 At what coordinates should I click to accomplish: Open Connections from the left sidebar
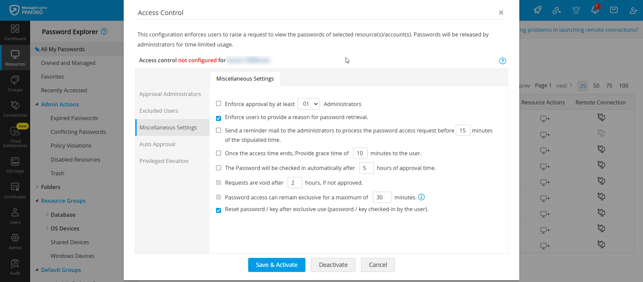coord(15,109)
